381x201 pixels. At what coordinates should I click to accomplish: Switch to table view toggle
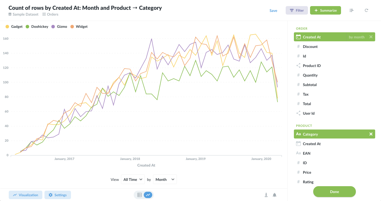[x=140, y=195]
